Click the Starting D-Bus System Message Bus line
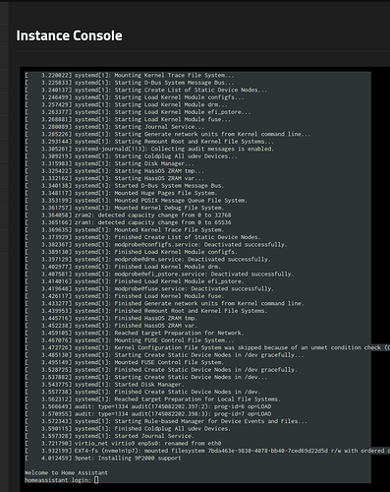This screenshot has width=390, height=492. pos(130,83)
